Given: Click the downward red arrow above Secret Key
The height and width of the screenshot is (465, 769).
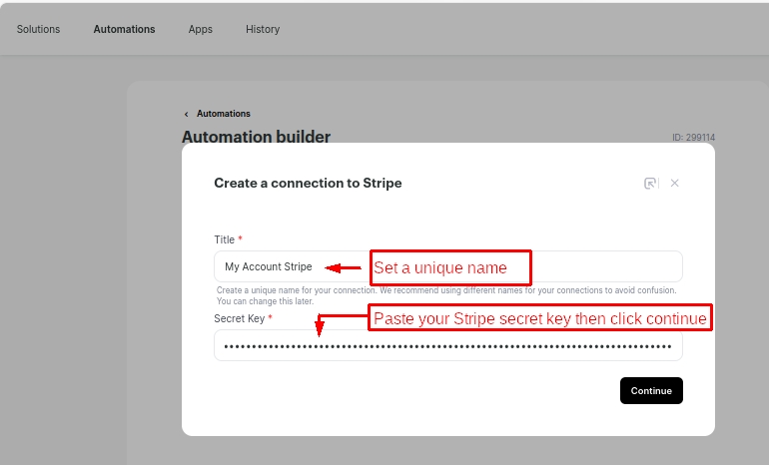Looking at the screenshot, I should tap(320, 326).
